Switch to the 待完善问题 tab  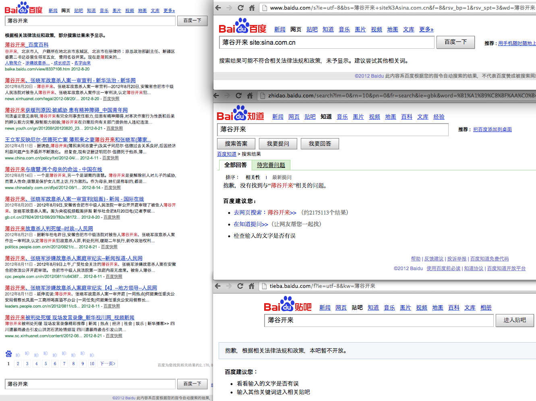point(271,165)
